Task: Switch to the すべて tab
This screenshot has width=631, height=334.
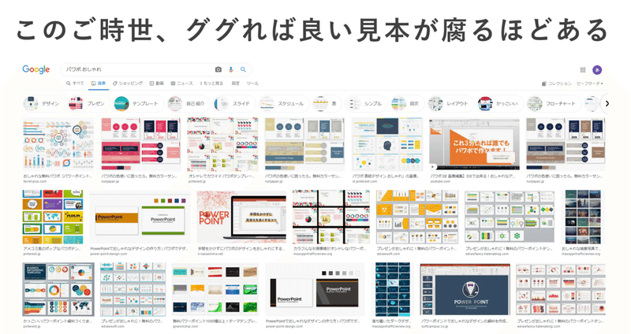Action: 75,83
